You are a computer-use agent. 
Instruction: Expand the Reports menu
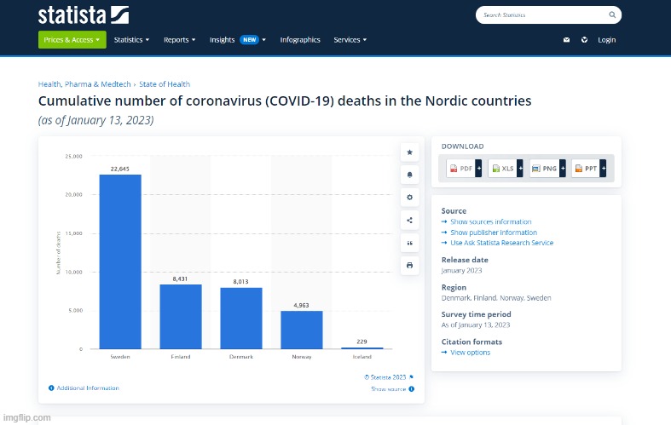179,40
